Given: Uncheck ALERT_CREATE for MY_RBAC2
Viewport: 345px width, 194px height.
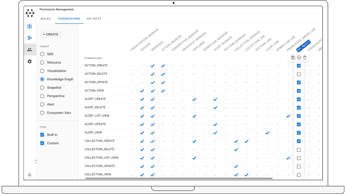Looking at the screenshot, I should (299, 99).
